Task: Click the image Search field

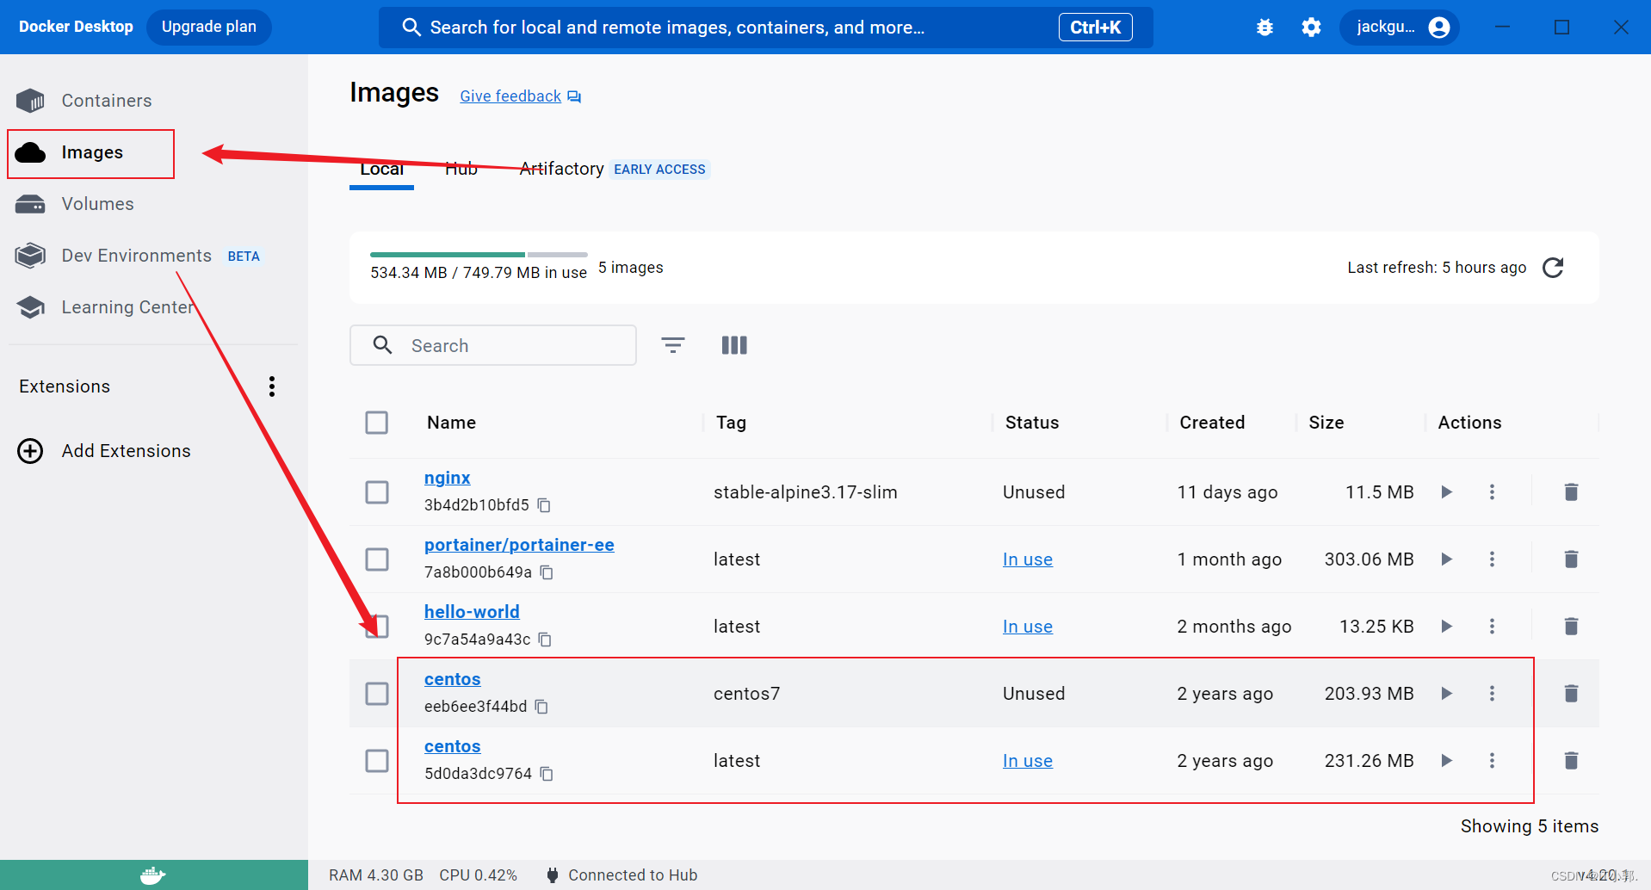Action: point(493,345)
